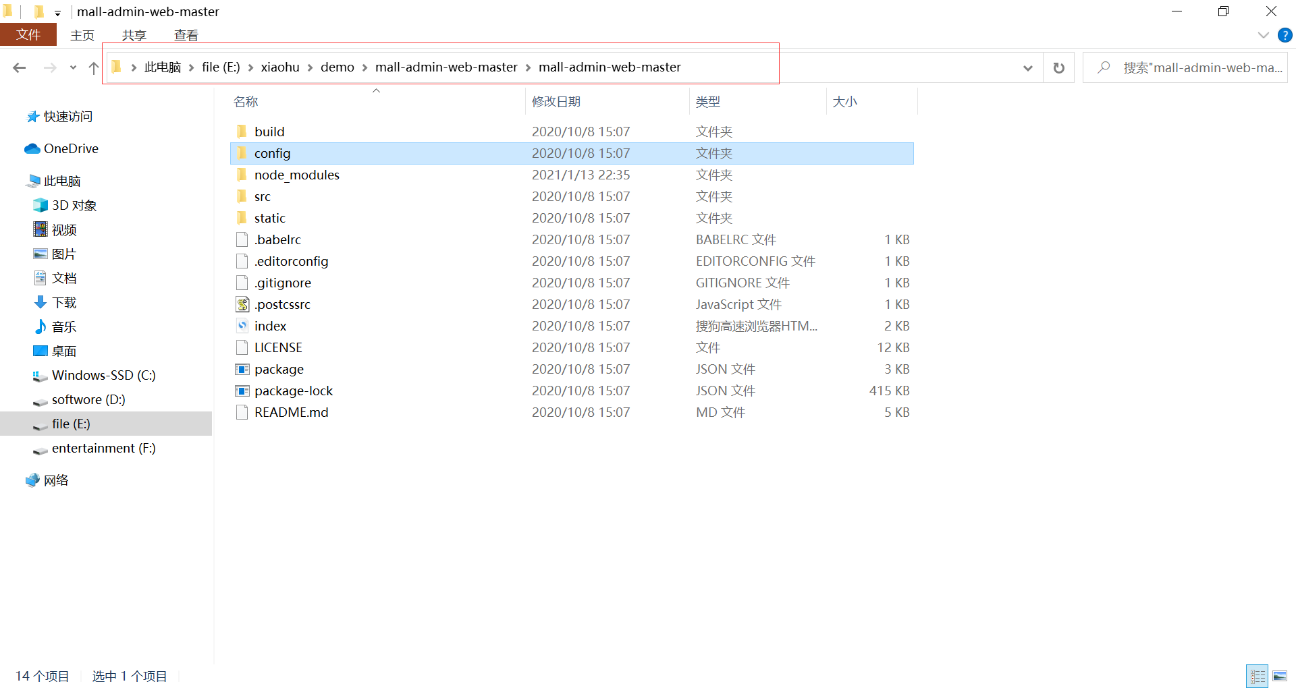
Task: Click demo breadcrumb segment
Action: click(x=337, y=67)
